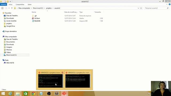This screenshot has height=96, width=171.
Task: Expand the address bar history dropdown
Action: [x=138, y=8]
